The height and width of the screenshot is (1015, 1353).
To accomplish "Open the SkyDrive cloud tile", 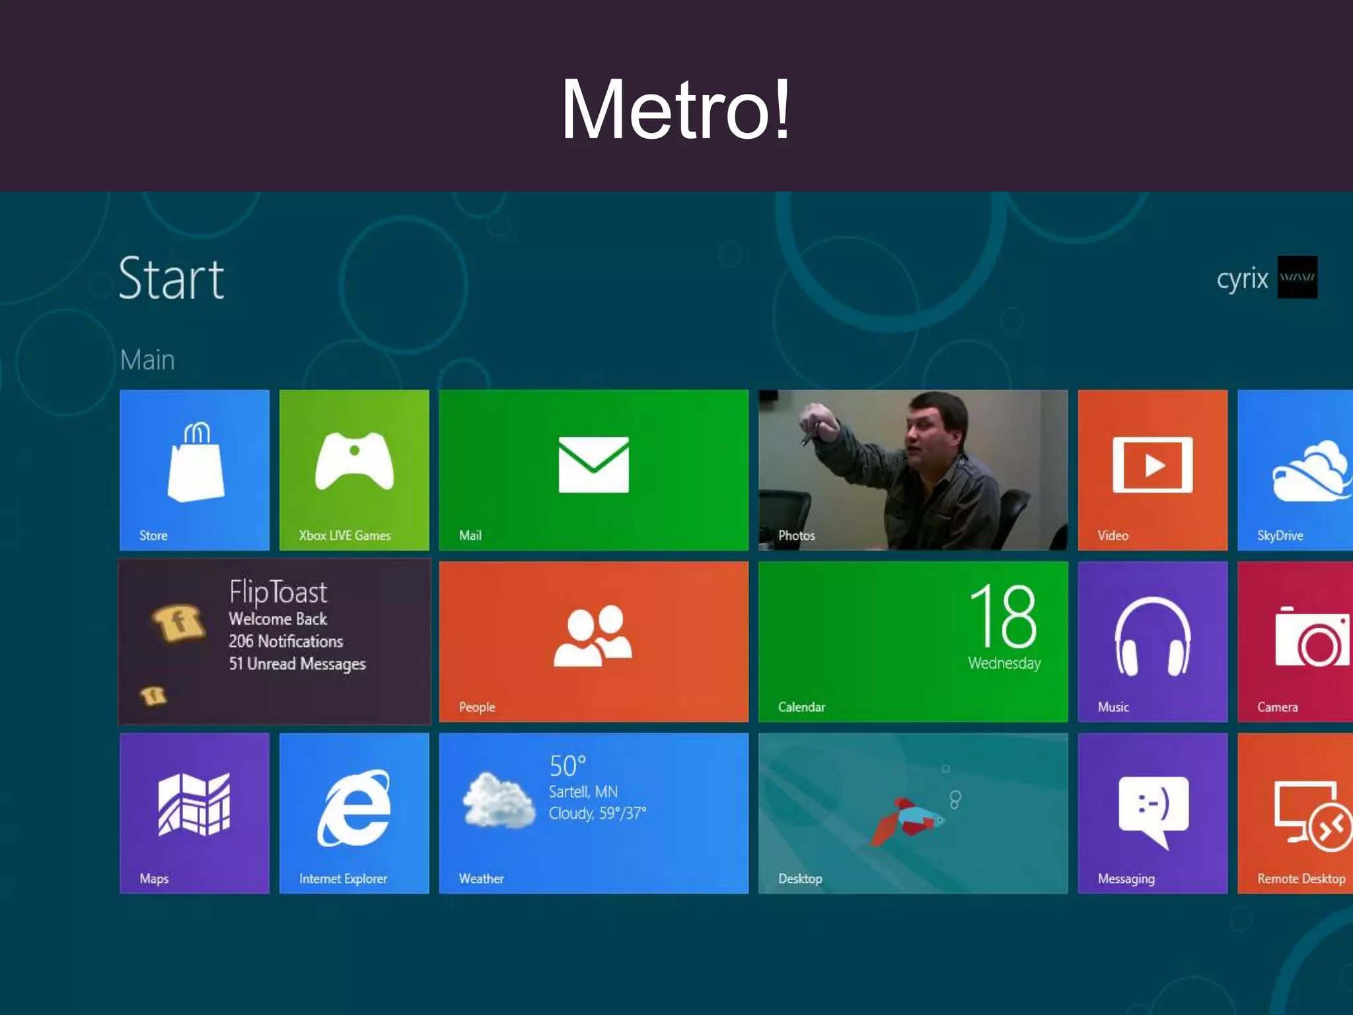I will [x=1295, y=469].
